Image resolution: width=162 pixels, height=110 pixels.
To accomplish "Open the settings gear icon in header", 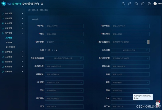I will [149, 4].
